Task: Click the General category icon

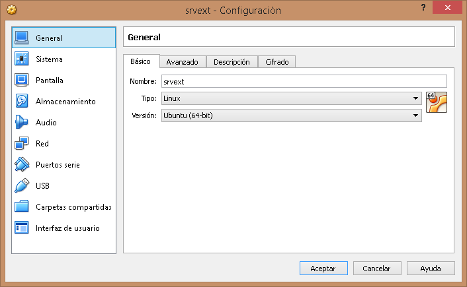Action: click(22, 38)
